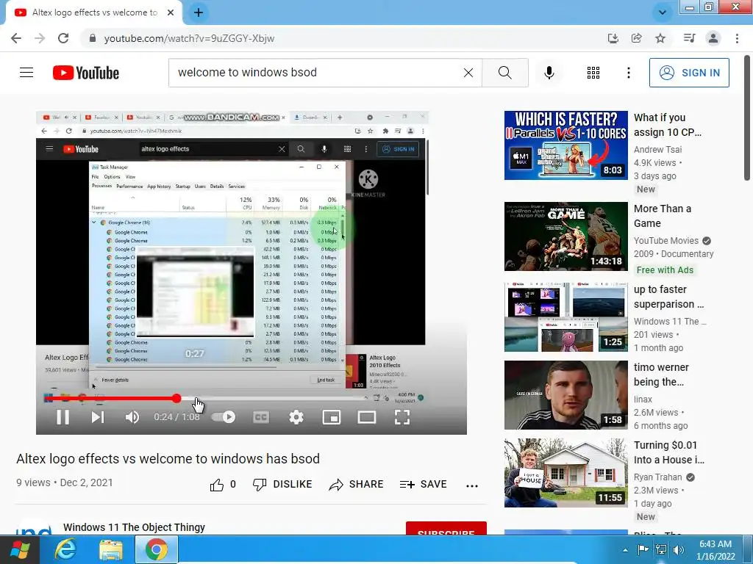Clear the search text with X

[x=468, y=73]
